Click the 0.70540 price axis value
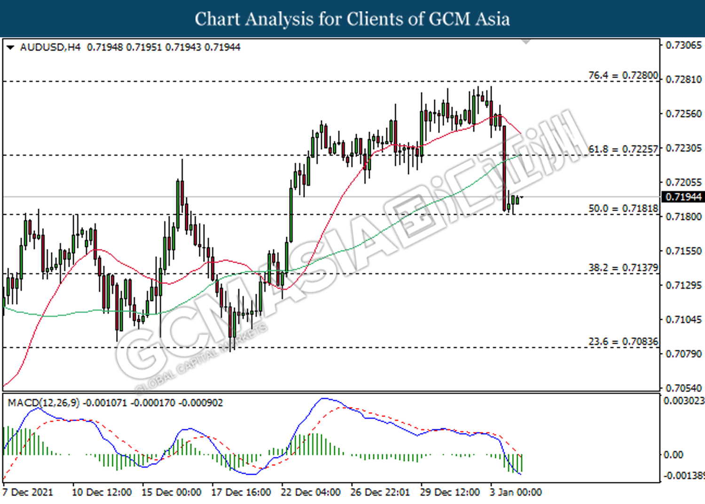This screenshot has width=705, height=504. (684, 388)
